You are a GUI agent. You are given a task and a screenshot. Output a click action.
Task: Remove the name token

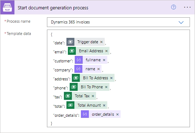pyautogui.click(x=99, y=69)
